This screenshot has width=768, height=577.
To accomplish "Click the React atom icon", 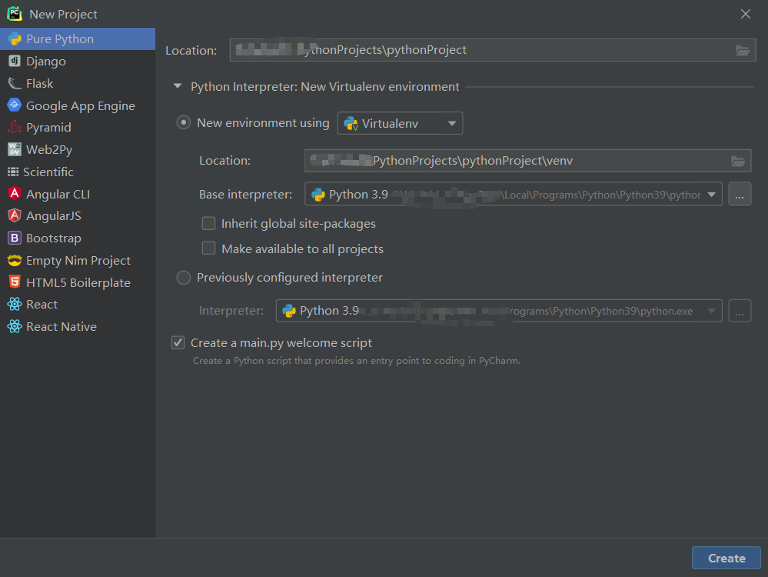I will pos(15,304).
